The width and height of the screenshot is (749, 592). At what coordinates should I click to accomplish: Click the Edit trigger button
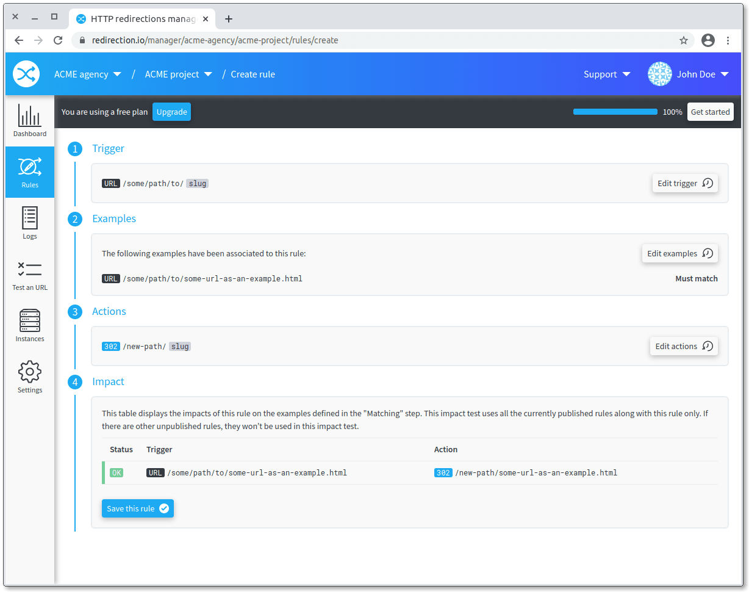click(684, 183)
